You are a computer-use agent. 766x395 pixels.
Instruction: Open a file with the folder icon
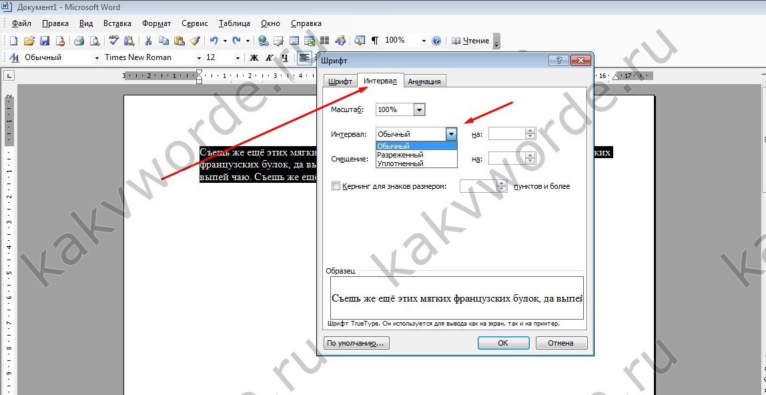coord(29,41)
